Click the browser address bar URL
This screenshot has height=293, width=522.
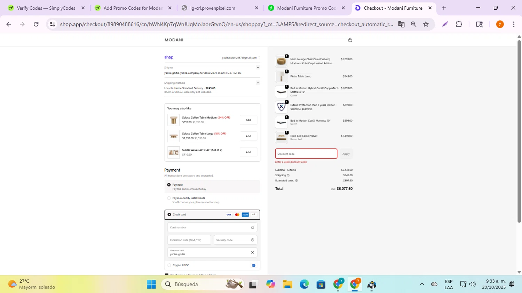tap(226, 24)
